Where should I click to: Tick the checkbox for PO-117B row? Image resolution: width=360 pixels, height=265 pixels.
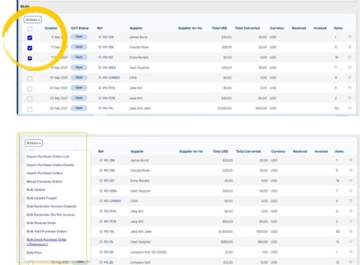pyautogui.click(x=30, y=99)
